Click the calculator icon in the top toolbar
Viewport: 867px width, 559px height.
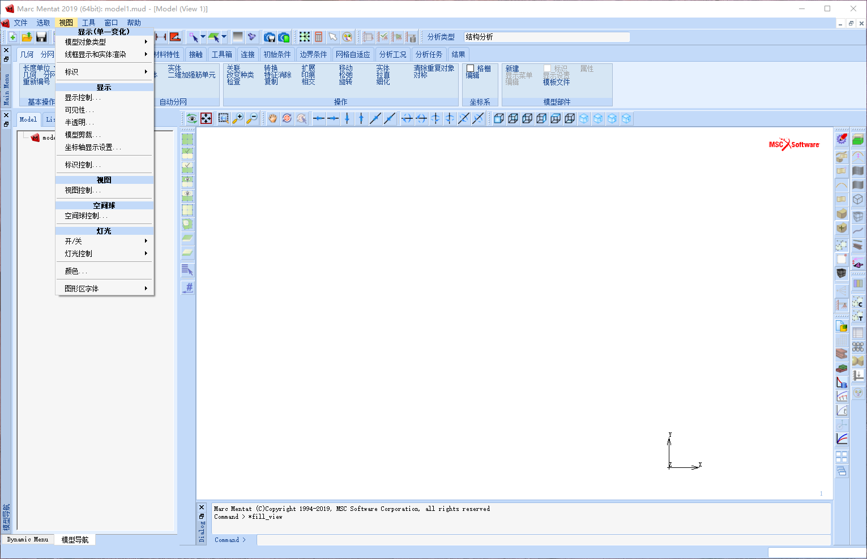(319, 37)
